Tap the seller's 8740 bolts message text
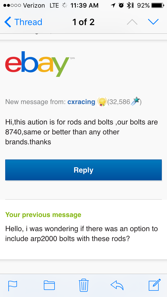This screenshot has width=167, height=297. pyautogui.click(x=81, y=132)
